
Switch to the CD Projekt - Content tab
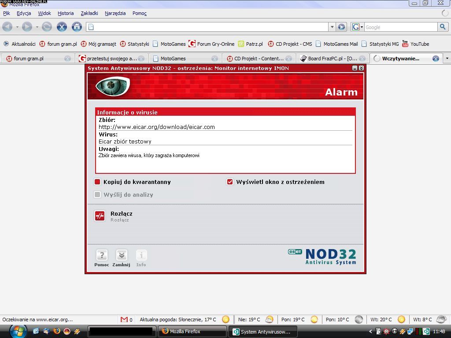point(259,59)
